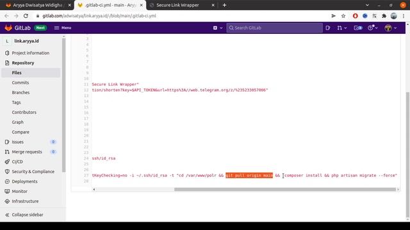
Task: Click the GitLab Next badge
Action: coord(40,27)
